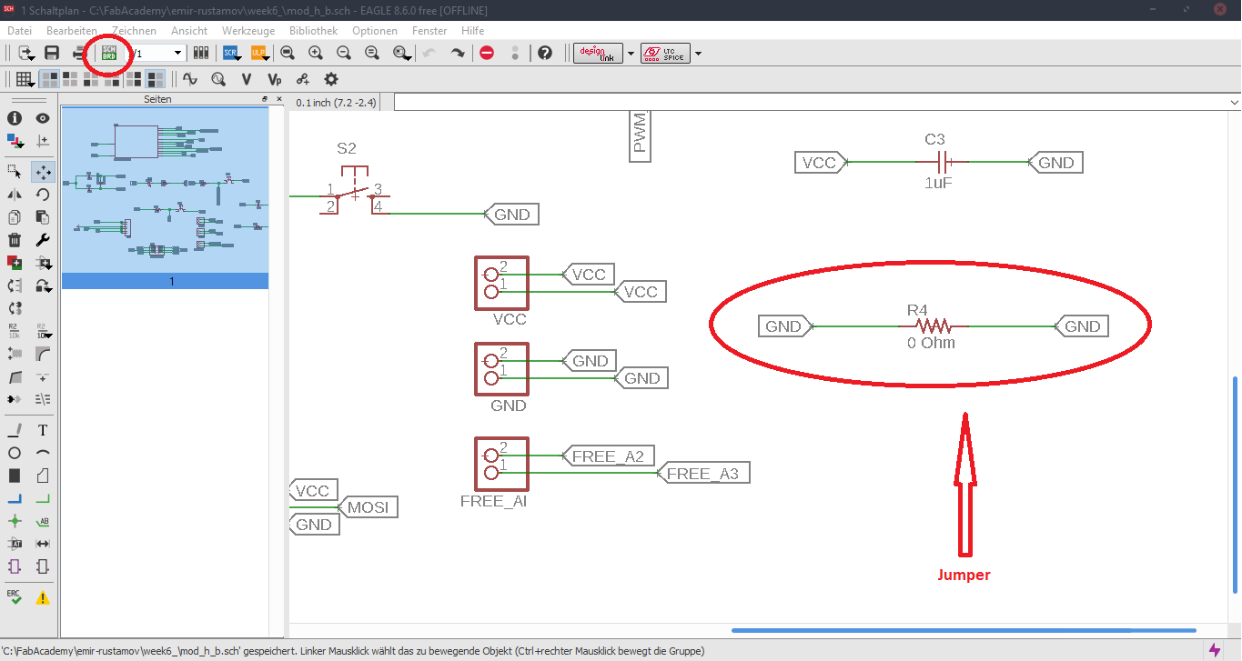Image resolution: width=1242 pixels, height=661 pixels.
Task: Click the lightning bolt status icon
Action: click(x=1215, y=650)
